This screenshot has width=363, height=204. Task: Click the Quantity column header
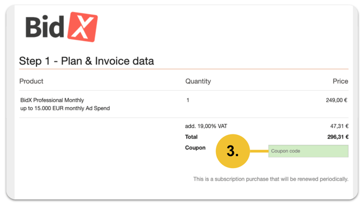click(198, 81)
